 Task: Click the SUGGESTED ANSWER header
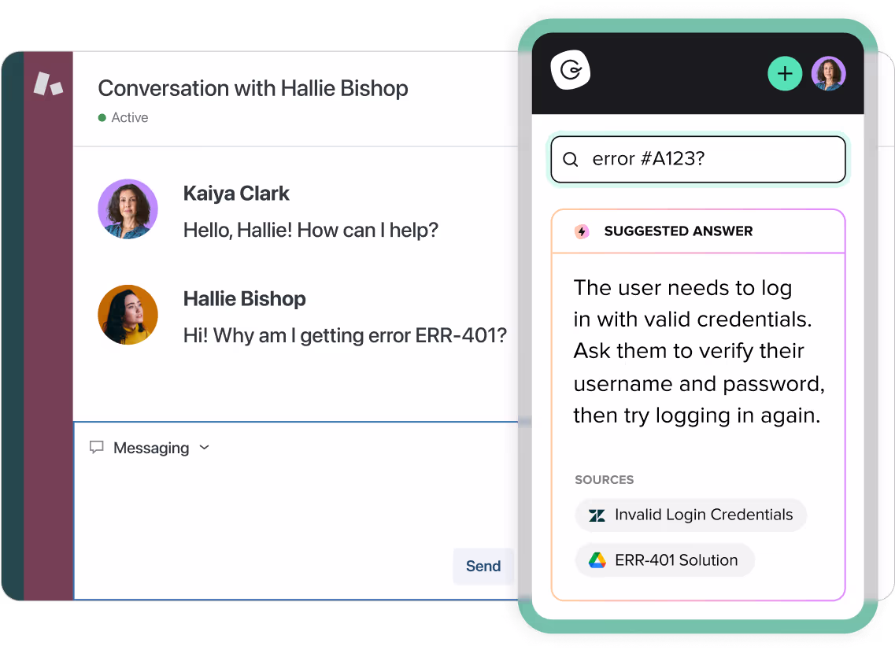pyautogui.click(x=678, y=231)
